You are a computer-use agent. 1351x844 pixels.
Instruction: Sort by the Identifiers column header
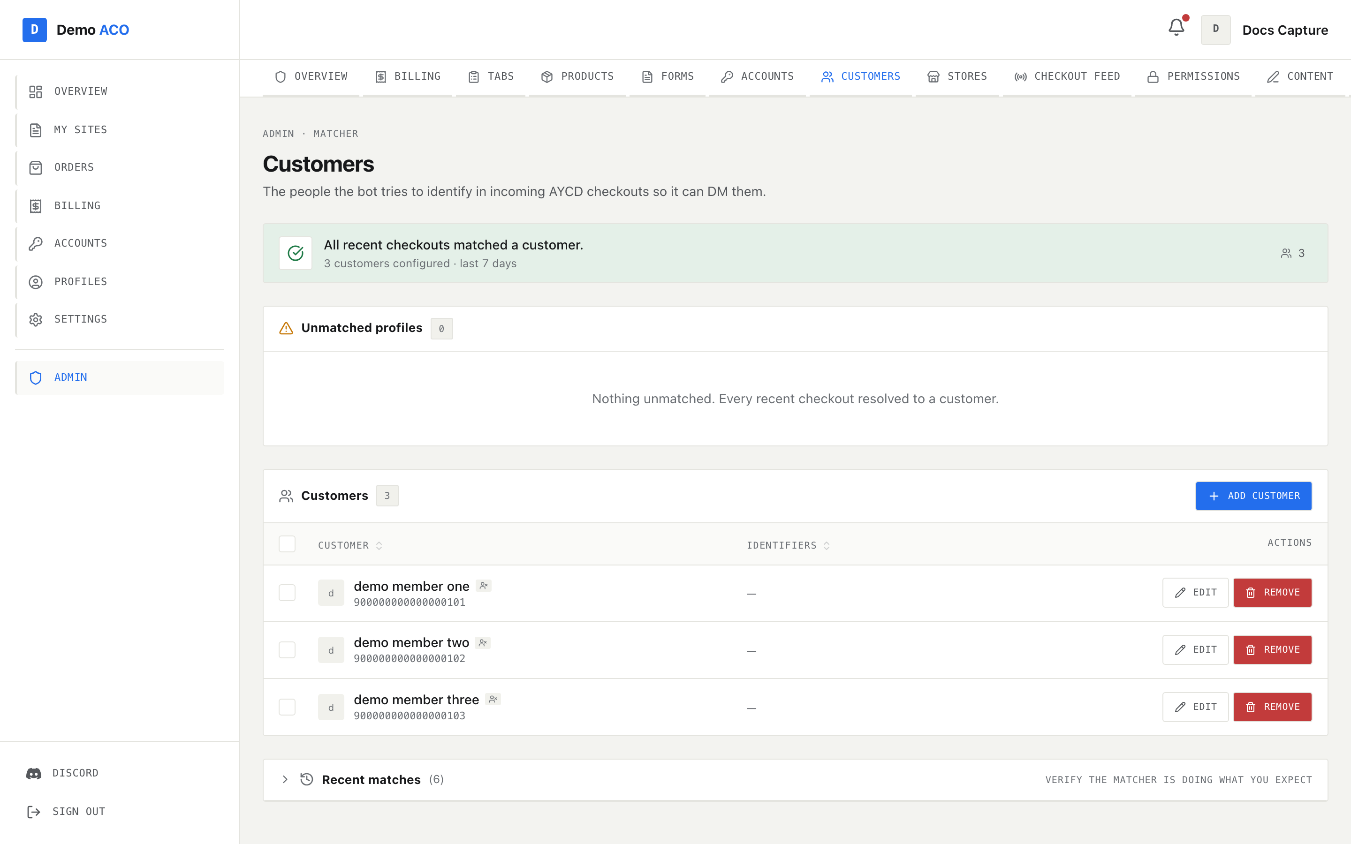point(788,545)
